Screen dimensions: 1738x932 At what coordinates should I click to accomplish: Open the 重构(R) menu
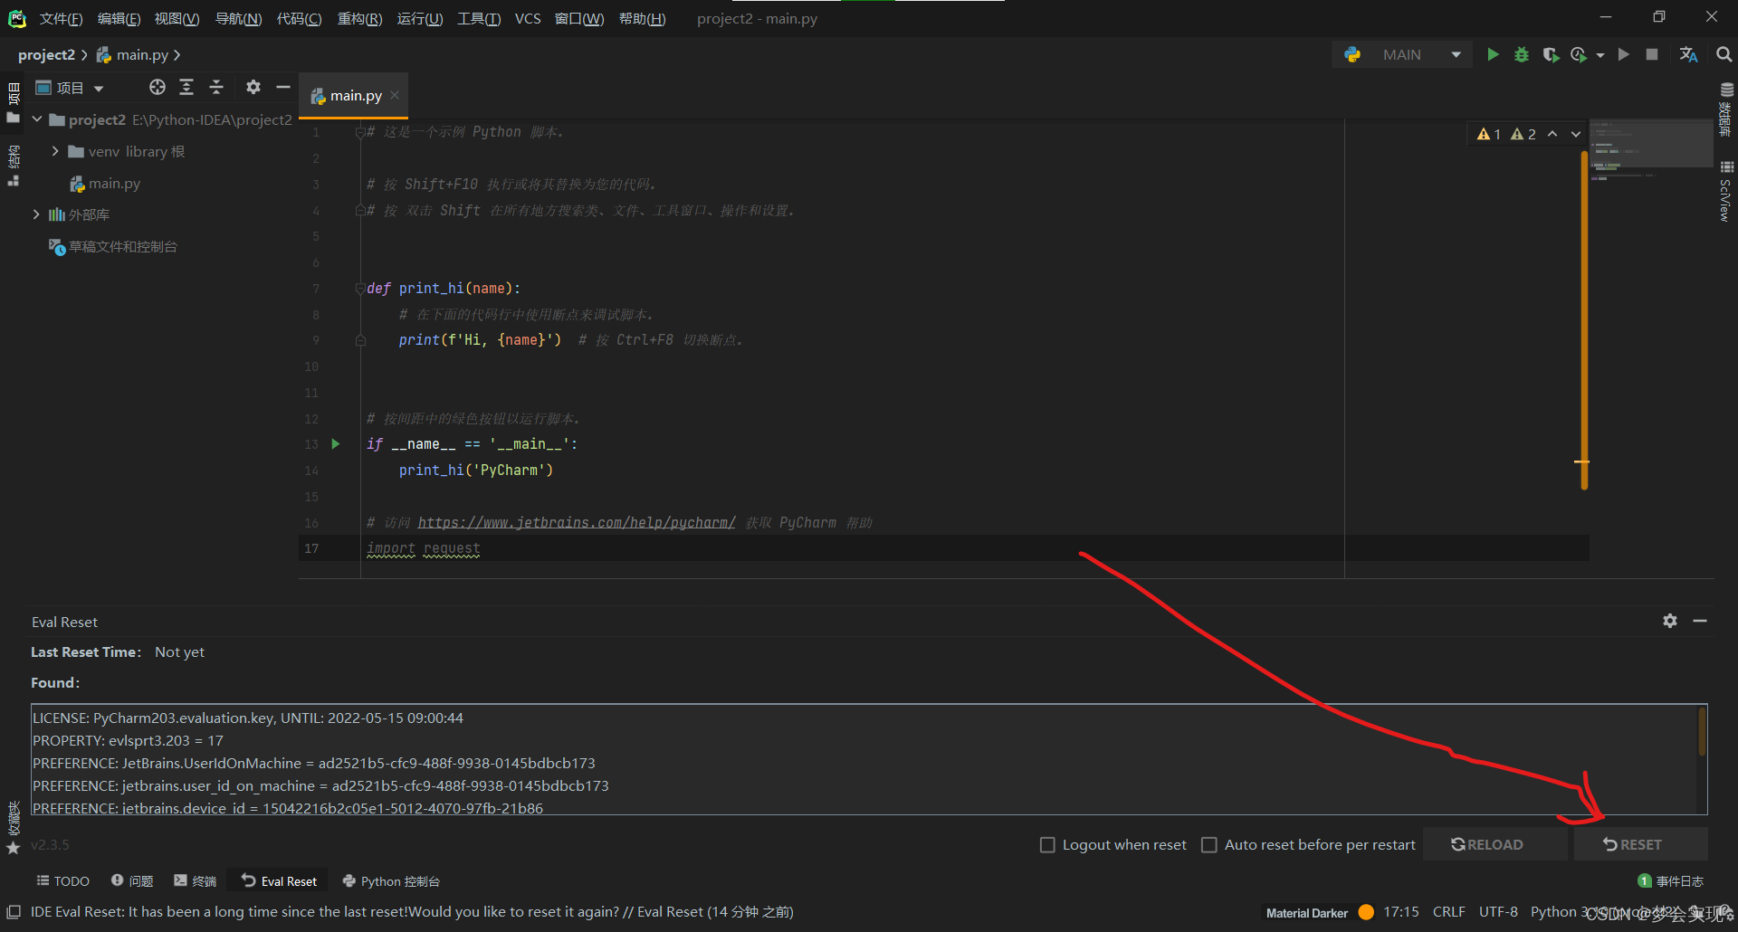pos(359,19)
